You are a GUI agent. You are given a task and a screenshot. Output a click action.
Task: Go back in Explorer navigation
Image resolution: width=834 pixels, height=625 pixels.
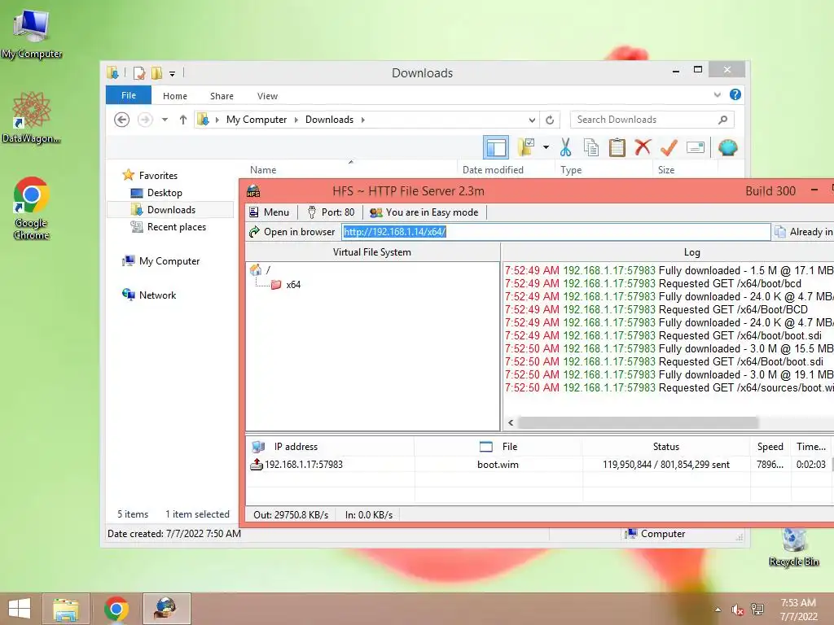122,120
